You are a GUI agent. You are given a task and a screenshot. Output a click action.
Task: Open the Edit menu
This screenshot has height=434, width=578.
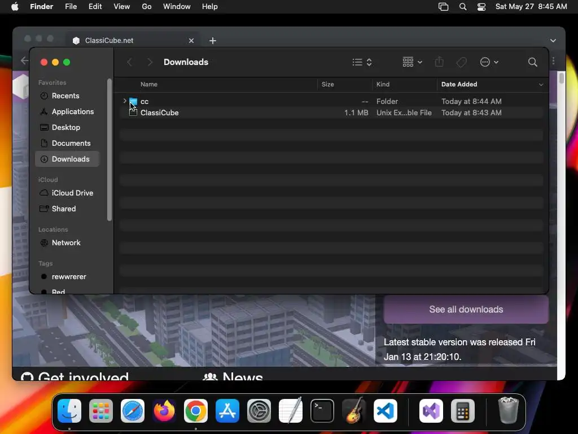tap(95, 7)
